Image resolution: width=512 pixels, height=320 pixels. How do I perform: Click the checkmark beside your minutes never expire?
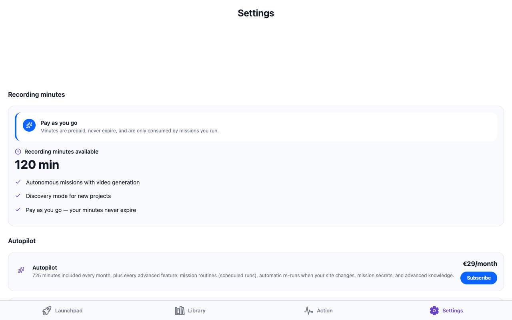click(18, 210)
